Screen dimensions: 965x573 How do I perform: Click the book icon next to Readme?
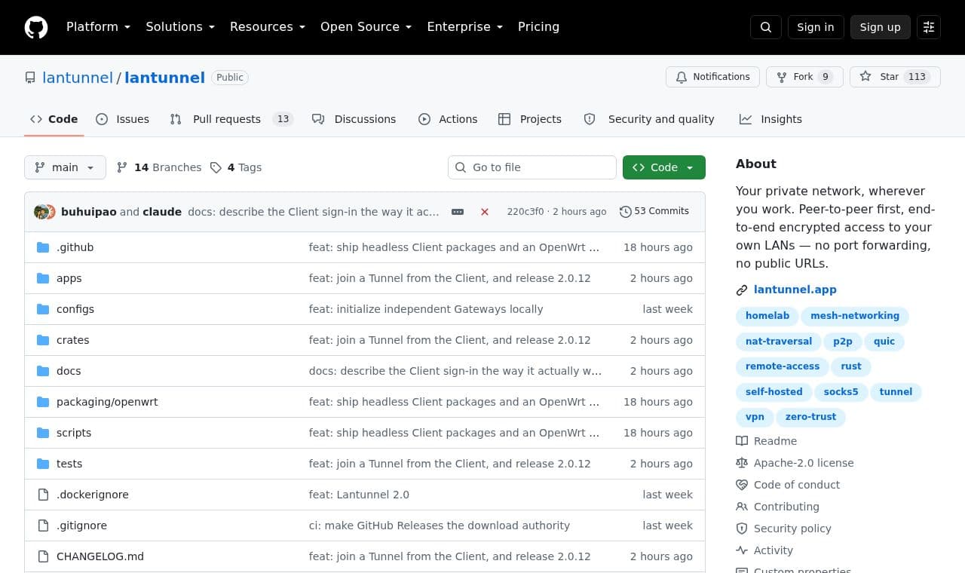coord(742,441)
